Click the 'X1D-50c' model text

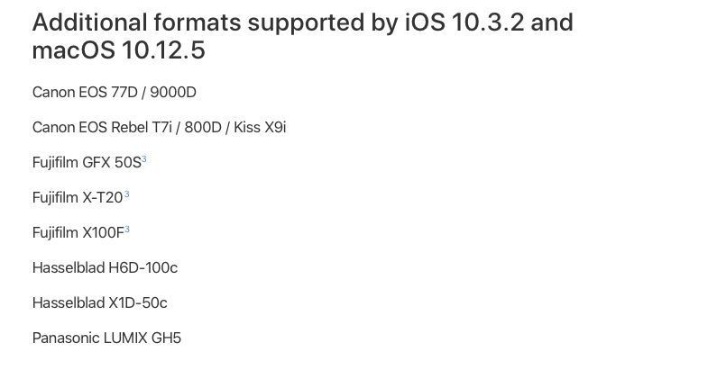(x=138, y=303)
